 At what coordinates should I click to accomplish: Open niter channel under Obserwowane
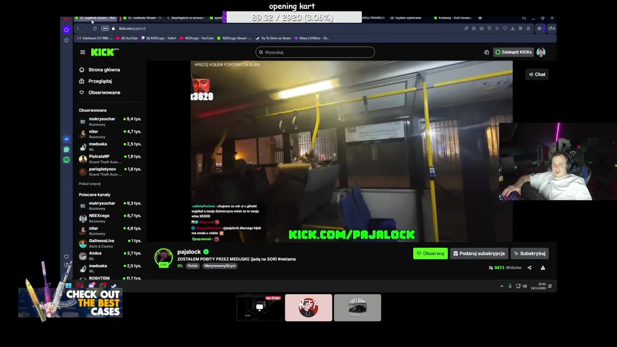click(x=110, y=133)
